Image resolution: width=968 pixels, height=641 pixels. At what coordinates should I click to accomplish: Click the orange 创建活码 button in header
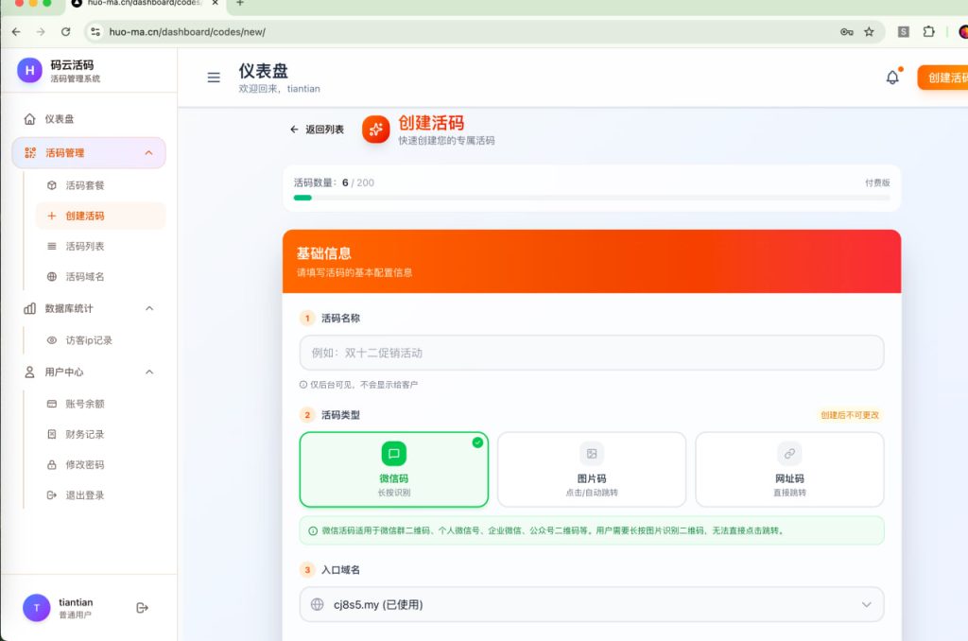click(942, 78)
